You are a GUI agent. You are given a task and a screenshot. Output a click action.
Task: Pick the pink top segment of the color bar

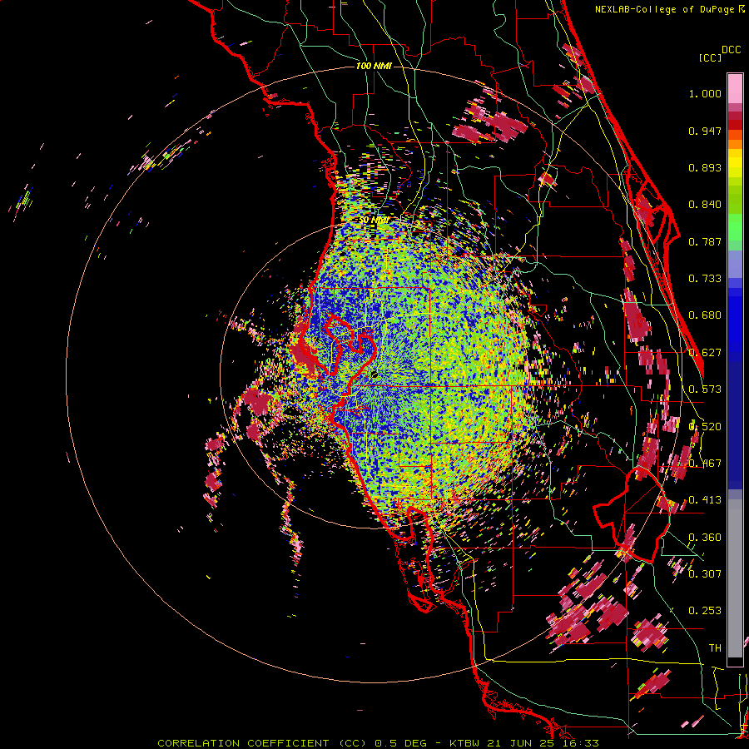click(735, 88)
